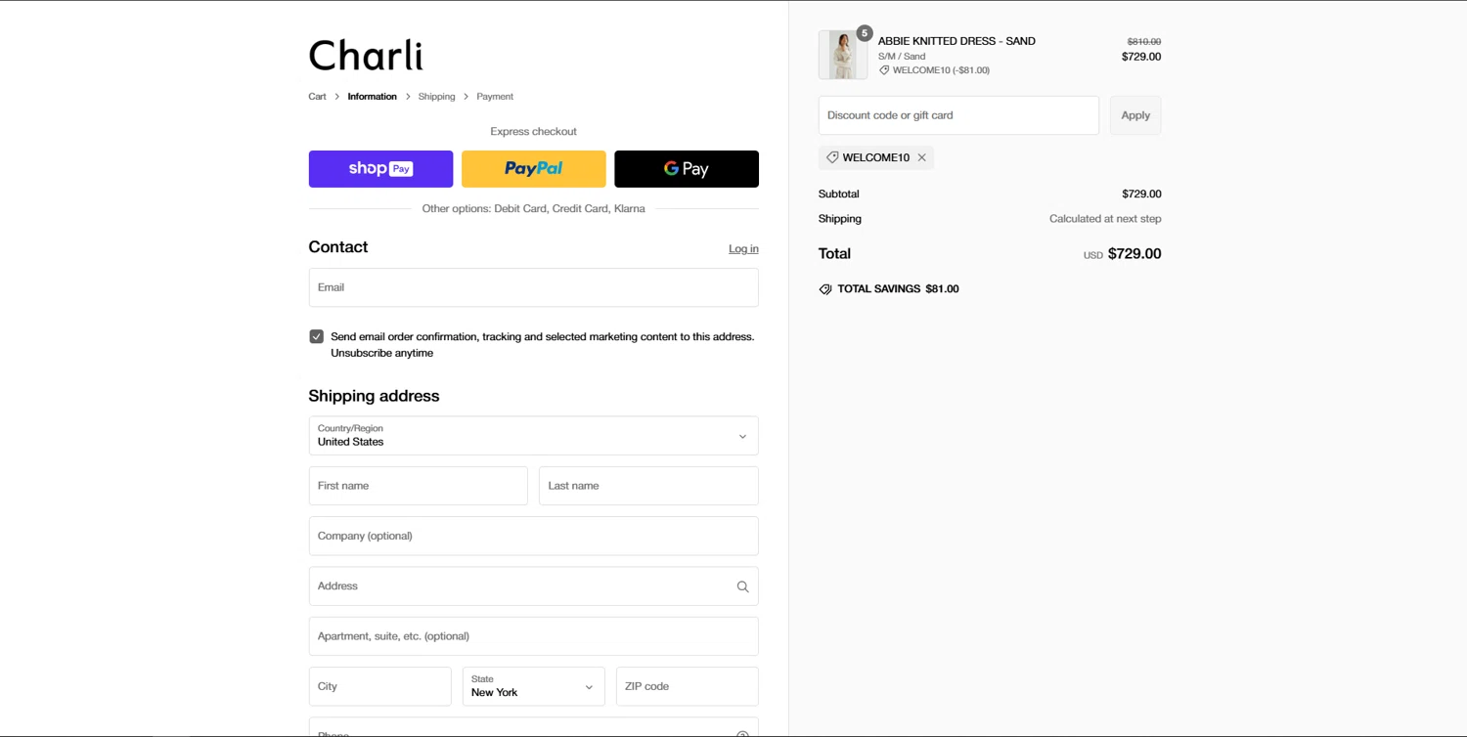Screen dimensions: 1467x737
Task: Open the State dropdown showing New York
Action: click(x=534, y=686)
